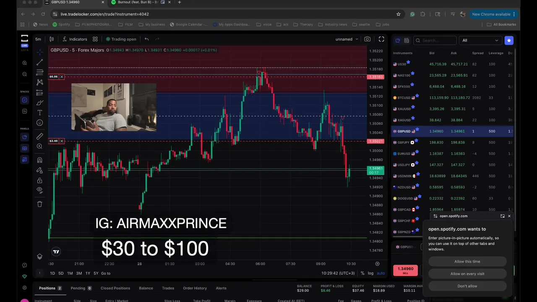The image size is (537, 302).
Task: Undo the last chart action
Action: (146, 39)
